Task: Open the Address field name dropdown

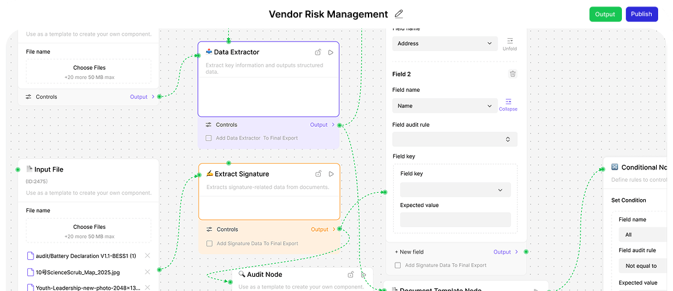Action: point(445,43)
